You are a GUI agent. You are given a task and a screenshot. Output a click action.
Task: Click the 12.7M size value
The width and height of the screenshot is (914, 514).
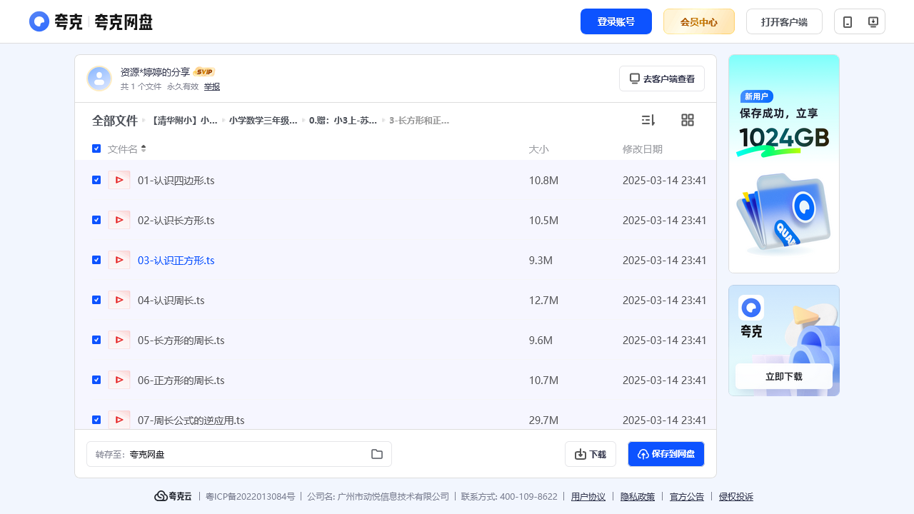pos(543,300)
